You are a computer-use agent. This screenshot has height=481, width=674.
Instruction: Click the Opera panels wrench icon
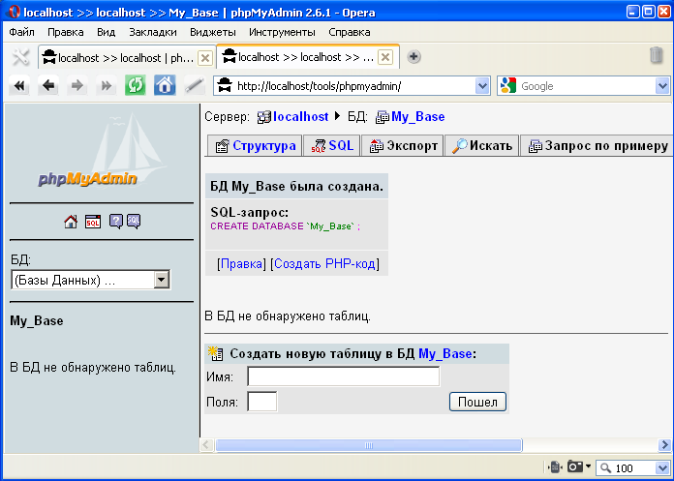[19, 57]
